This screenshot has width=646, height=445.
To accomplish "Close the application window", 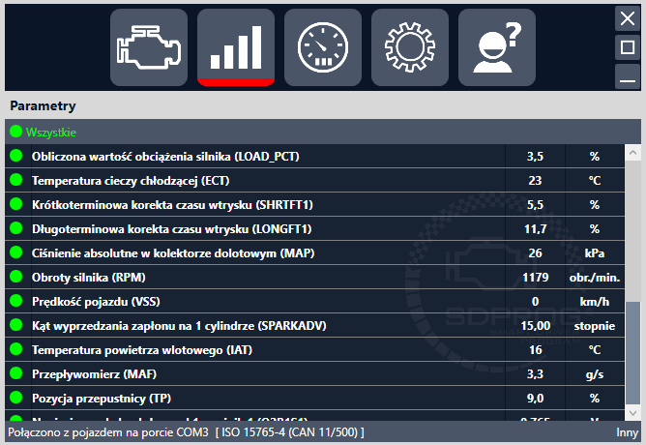I will pyautogui.click(x=627, y=16).
